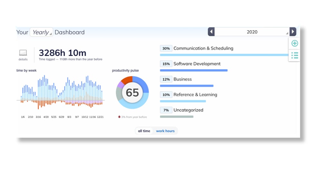Viewport: 309px width, 173px height.
Task: Open Communication & Scheduling category
Action: (x=203, y=48)
